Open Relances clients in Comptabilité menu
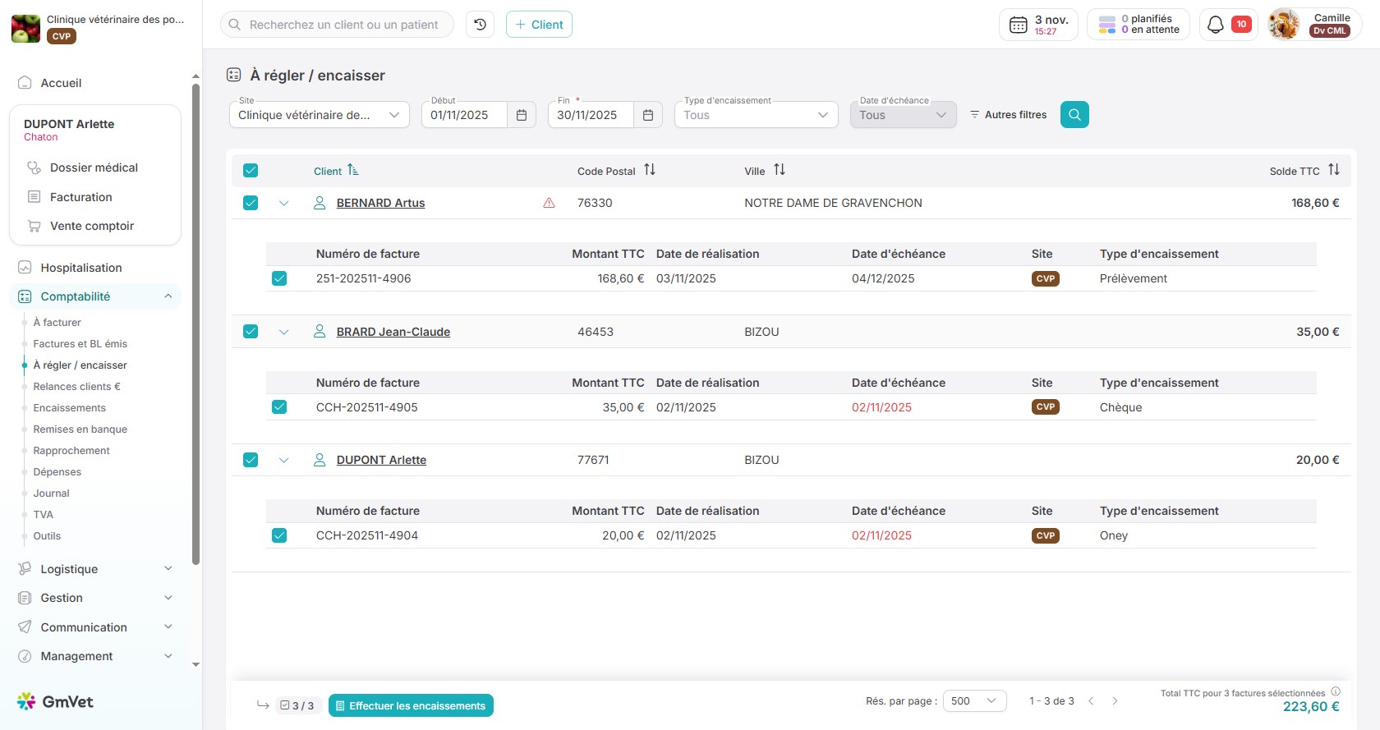Viewport: 1380px width, 730px height. tap(76, 387)
